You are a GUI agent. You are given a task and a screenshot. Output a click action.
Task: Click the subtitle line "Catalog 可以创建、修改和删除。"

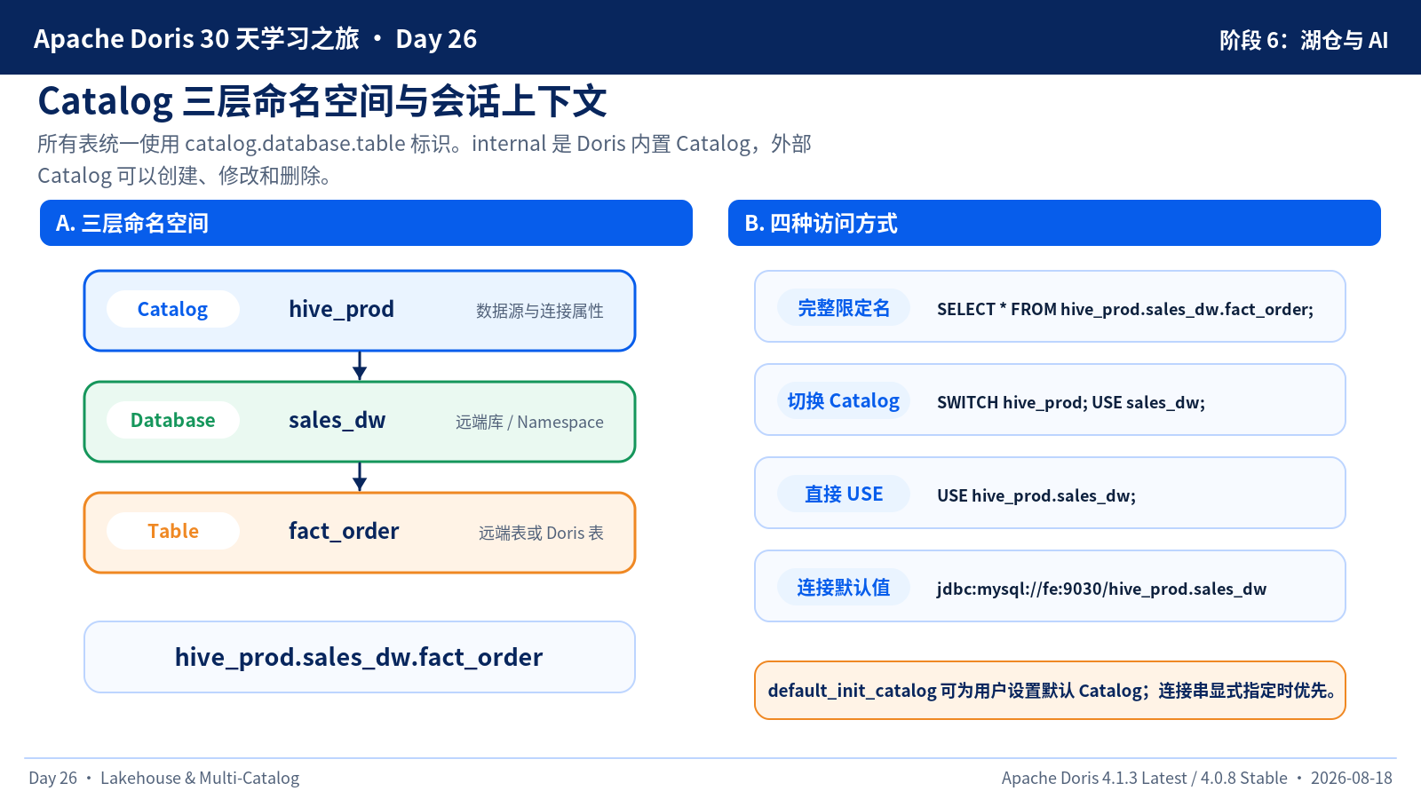[185, 176]
